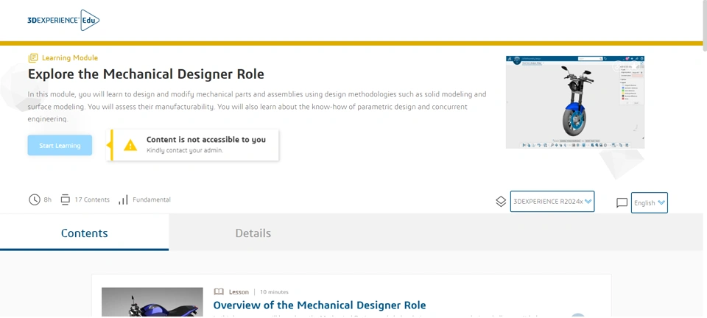This screenshot has width=707, height=318.
Task: Click the Explore the Mechanical Designer Role heading
Action: (x=146, y=74)
